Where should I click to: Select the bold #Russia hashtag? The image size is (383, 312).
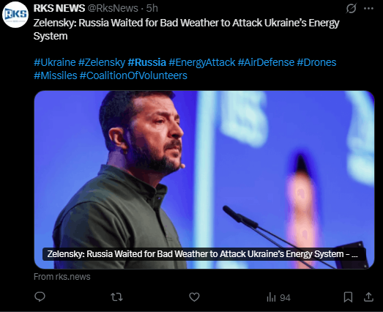(x=146, y=62)
